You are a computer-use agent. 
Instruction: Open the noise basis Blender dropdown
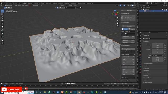(x=130, y=54)
